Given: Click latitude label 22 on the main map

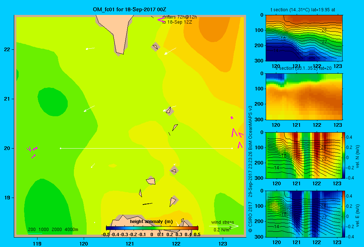Looking at the screenshot, I should (x=7, y=49).
